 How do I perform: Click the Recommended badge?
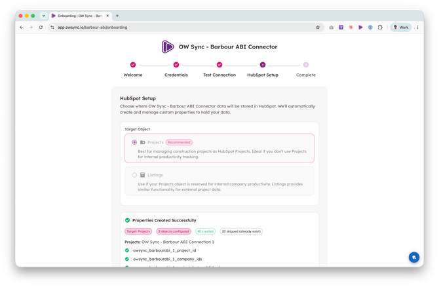[179, 143]
